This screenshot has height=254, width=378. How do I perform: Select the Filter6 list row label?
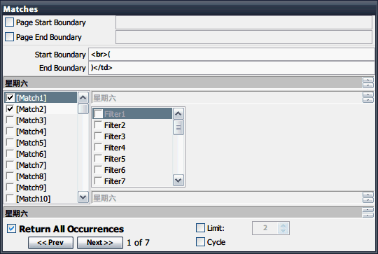coord(115,170)
